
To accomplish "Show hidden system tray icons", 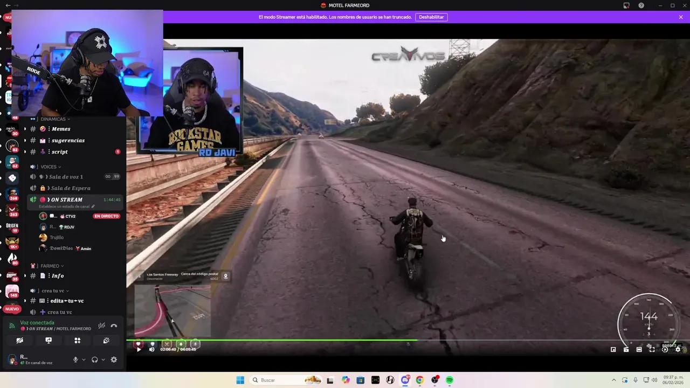I will [613, 380].
